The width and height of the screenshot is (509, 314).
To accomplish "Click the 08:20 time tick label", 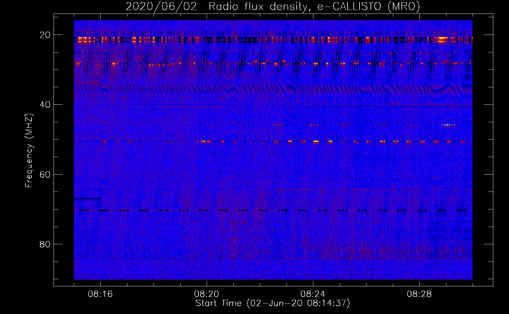I will (x=207, y=294).
